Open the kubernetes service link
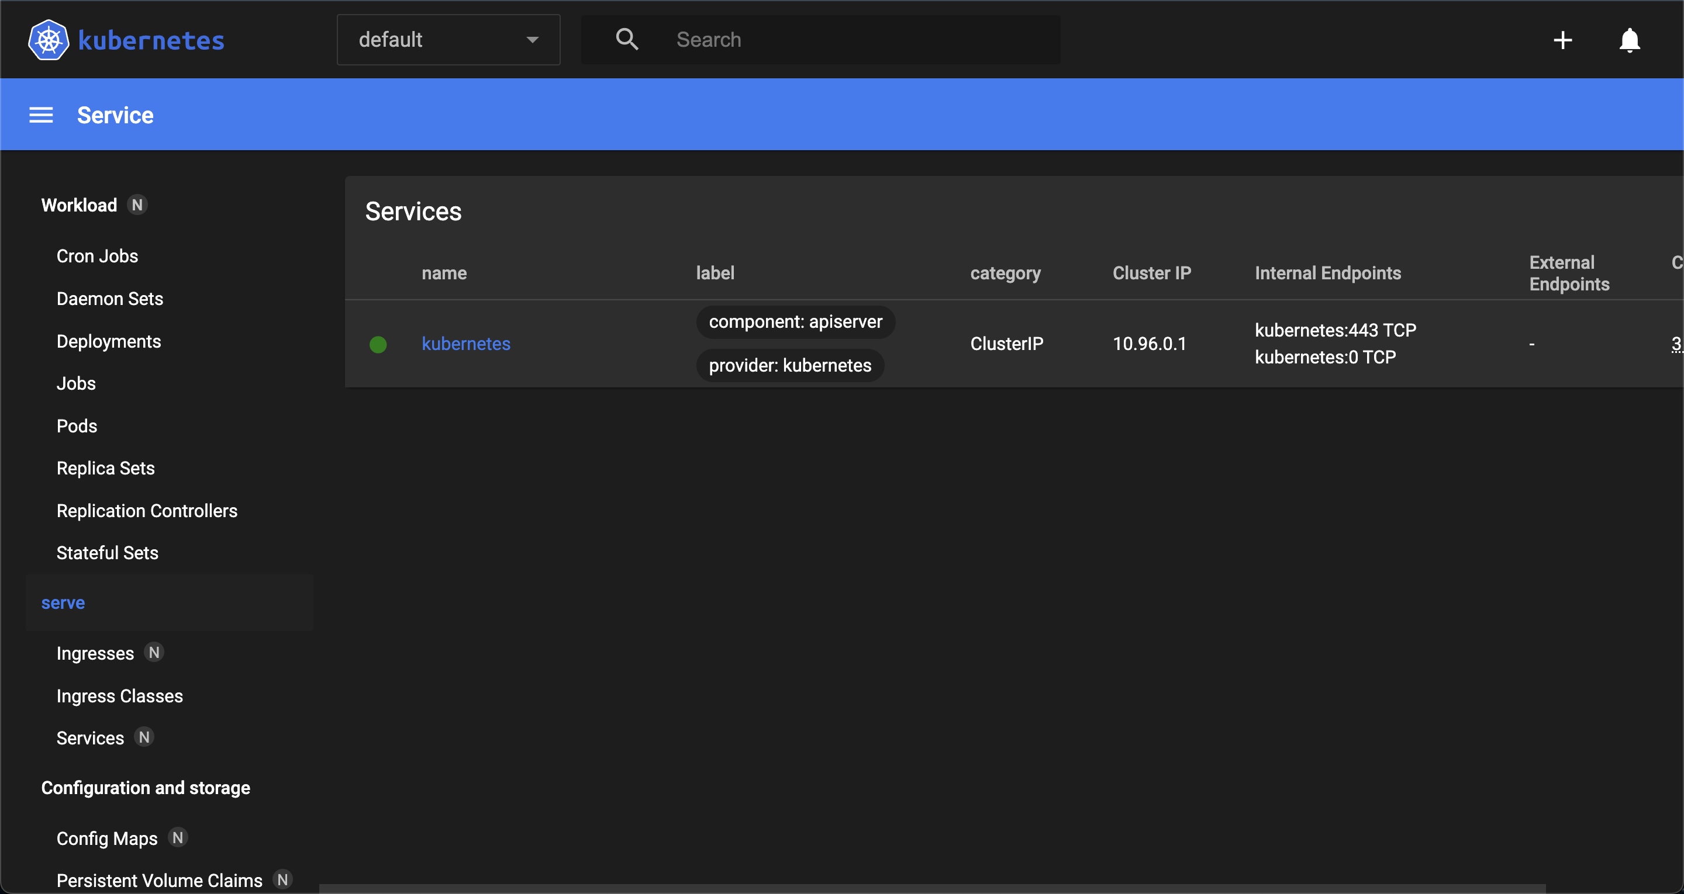Viewport: 1684px width, 894px height. coord(466,344)
